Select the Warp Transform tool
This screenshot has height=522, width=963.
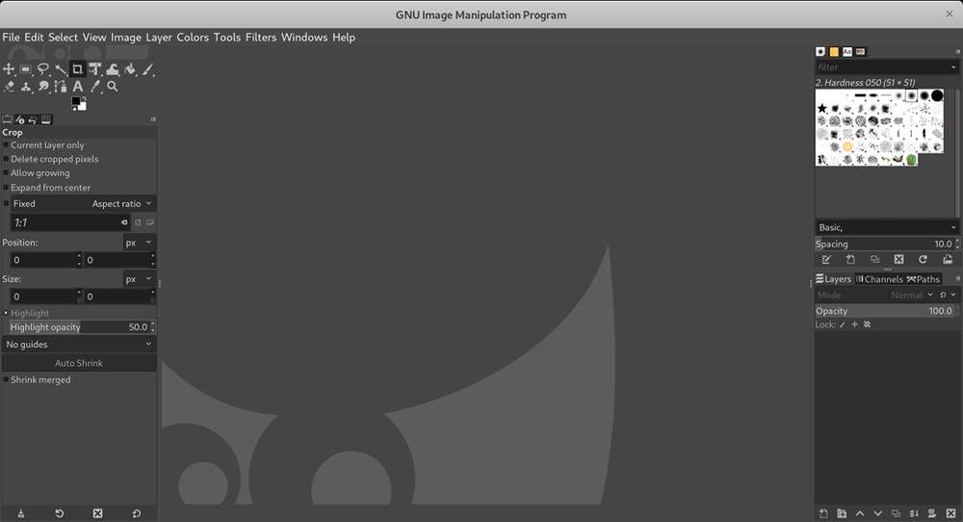coord(113,69)
